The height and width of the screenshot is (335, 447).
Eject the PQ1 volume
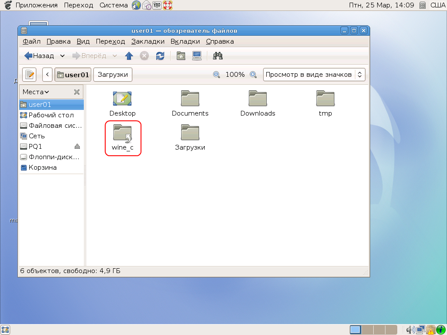[77, 147]
